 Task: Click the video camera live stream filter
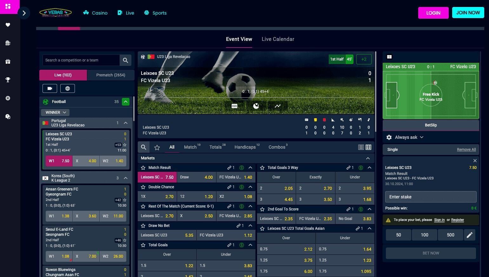50,88
